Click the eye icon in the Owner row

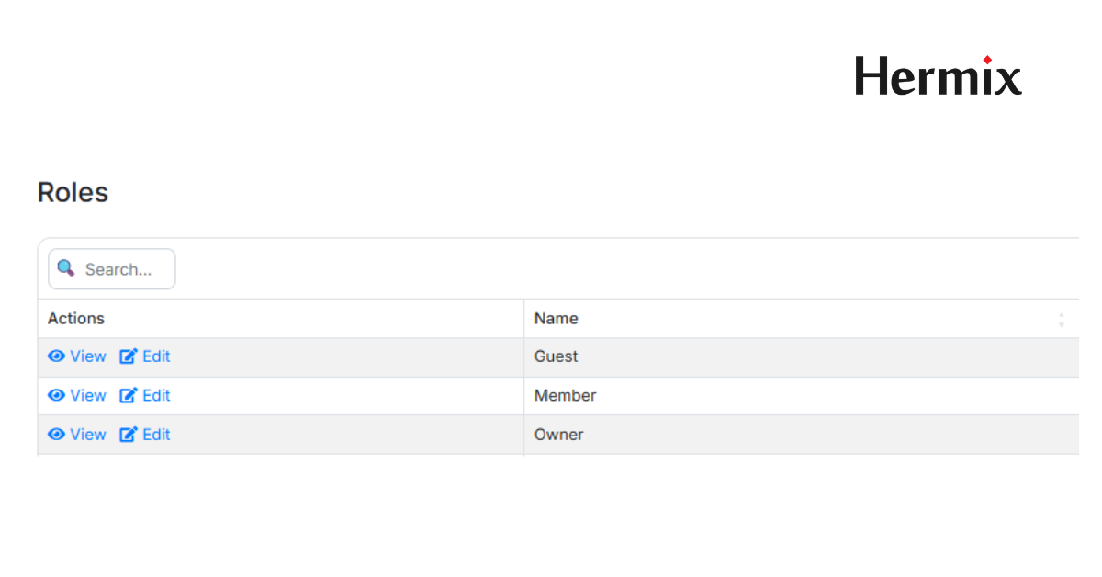point(57,435)
